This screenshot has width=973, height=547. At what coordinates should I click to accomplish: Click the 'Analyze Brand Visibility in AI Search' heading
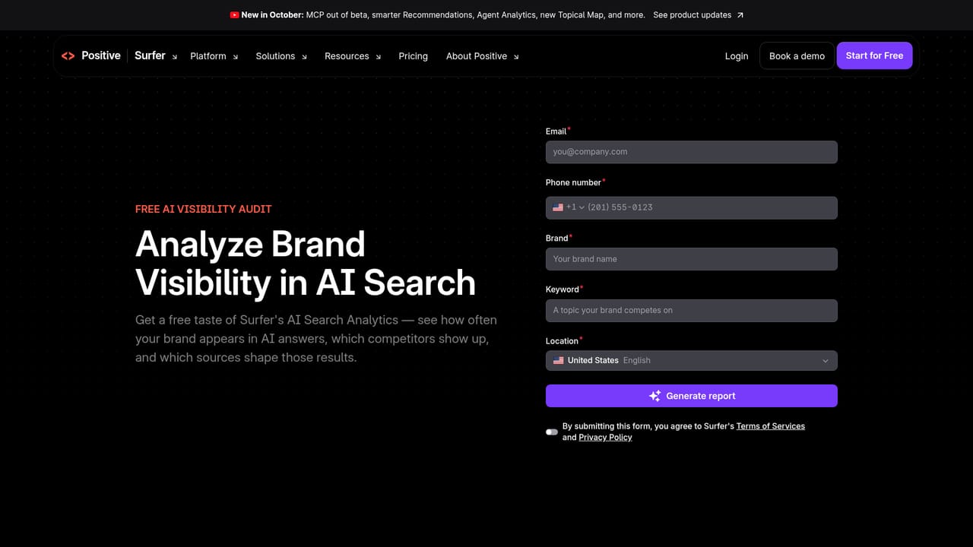tap(306, 263)
